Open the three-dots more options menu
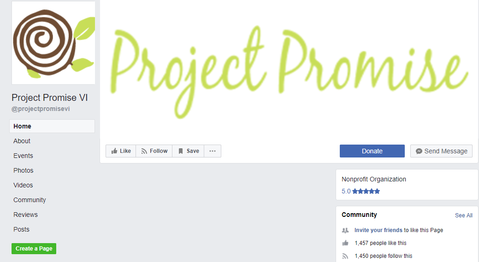 [x=213, y=151]
